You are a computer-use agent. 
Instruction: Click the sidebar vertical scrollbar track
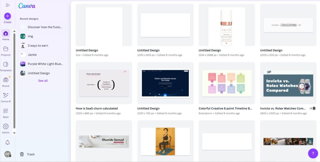pyautogui.click(x=14, y=81)
